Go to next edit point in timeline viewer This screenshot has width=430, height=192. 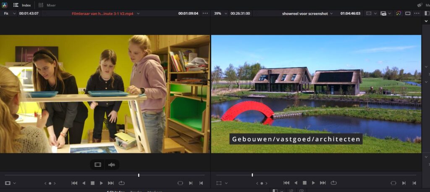pyautogui.click(x=266, y=183)
